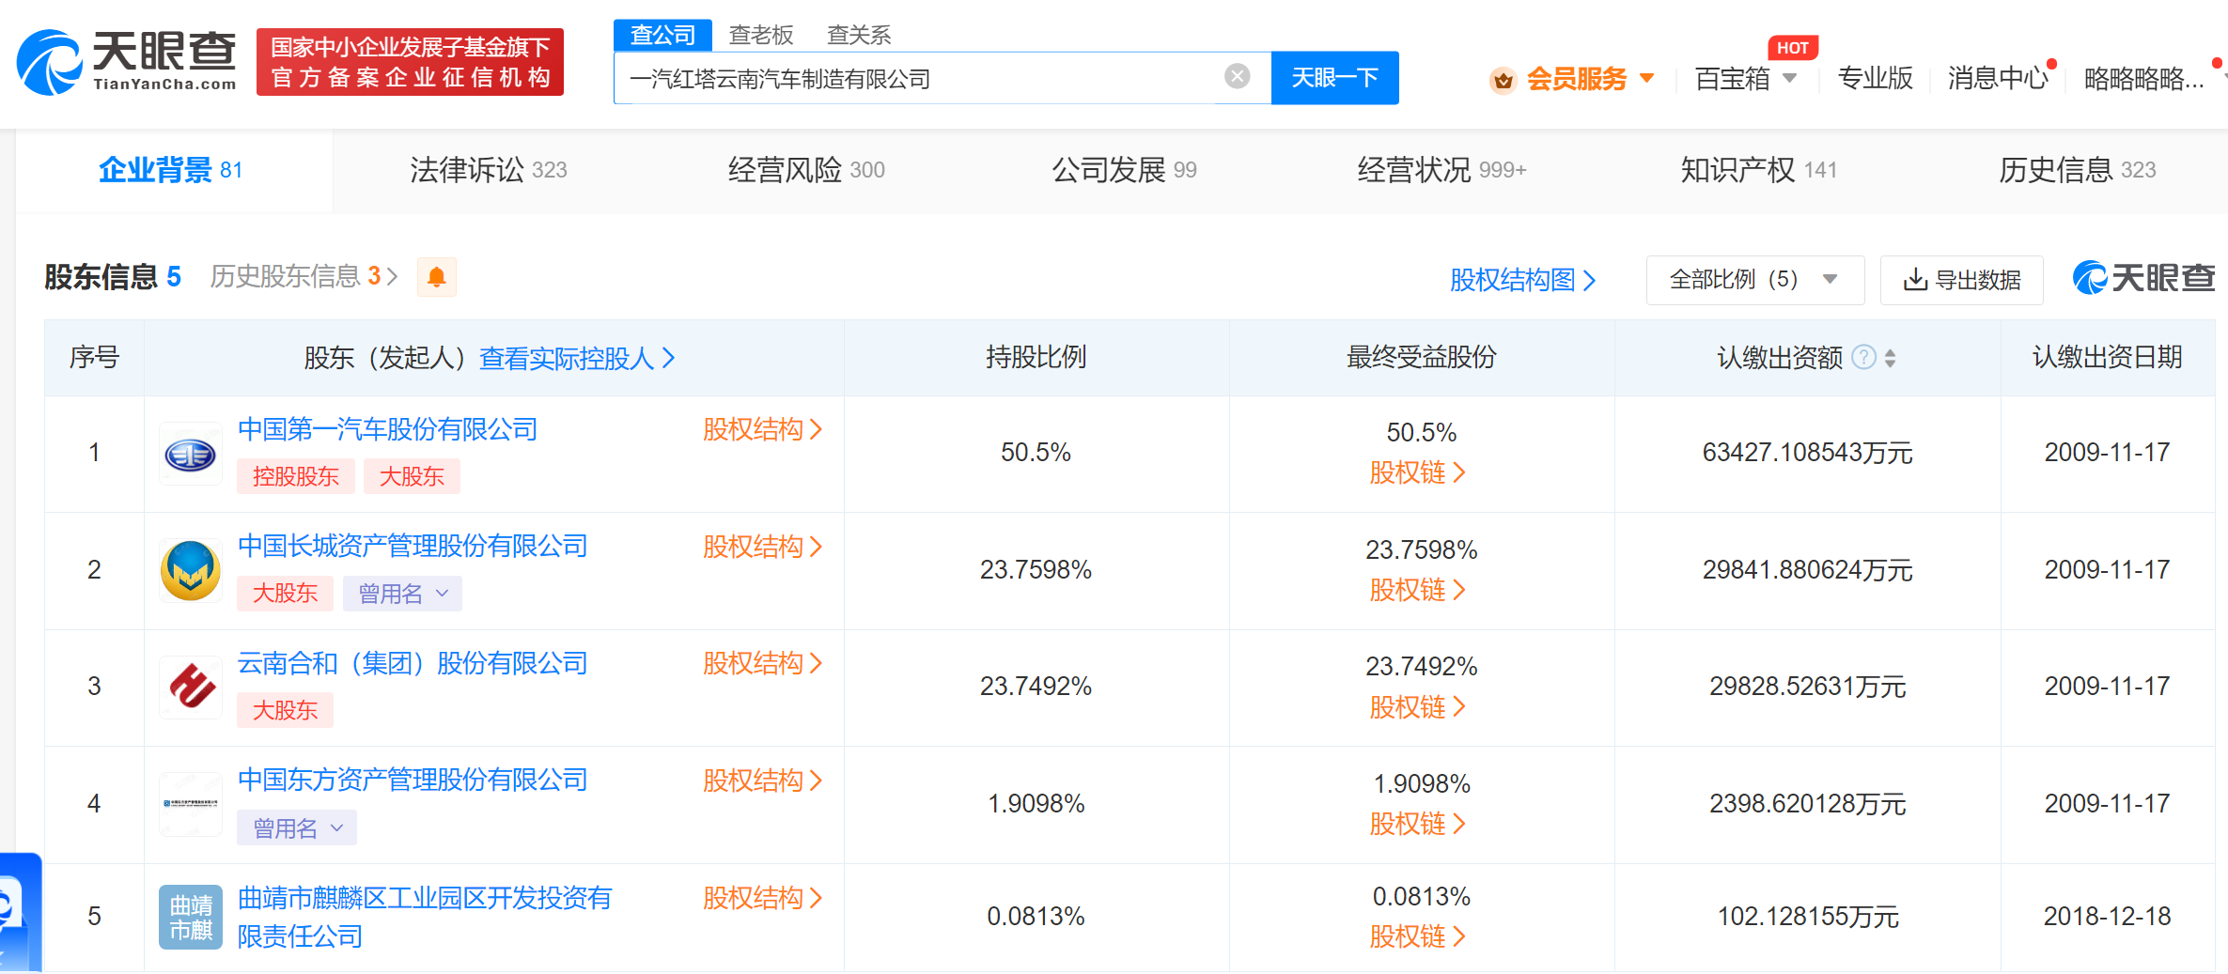
Task: Open 股权链 in the 50.5% row
Action: 1417,472
